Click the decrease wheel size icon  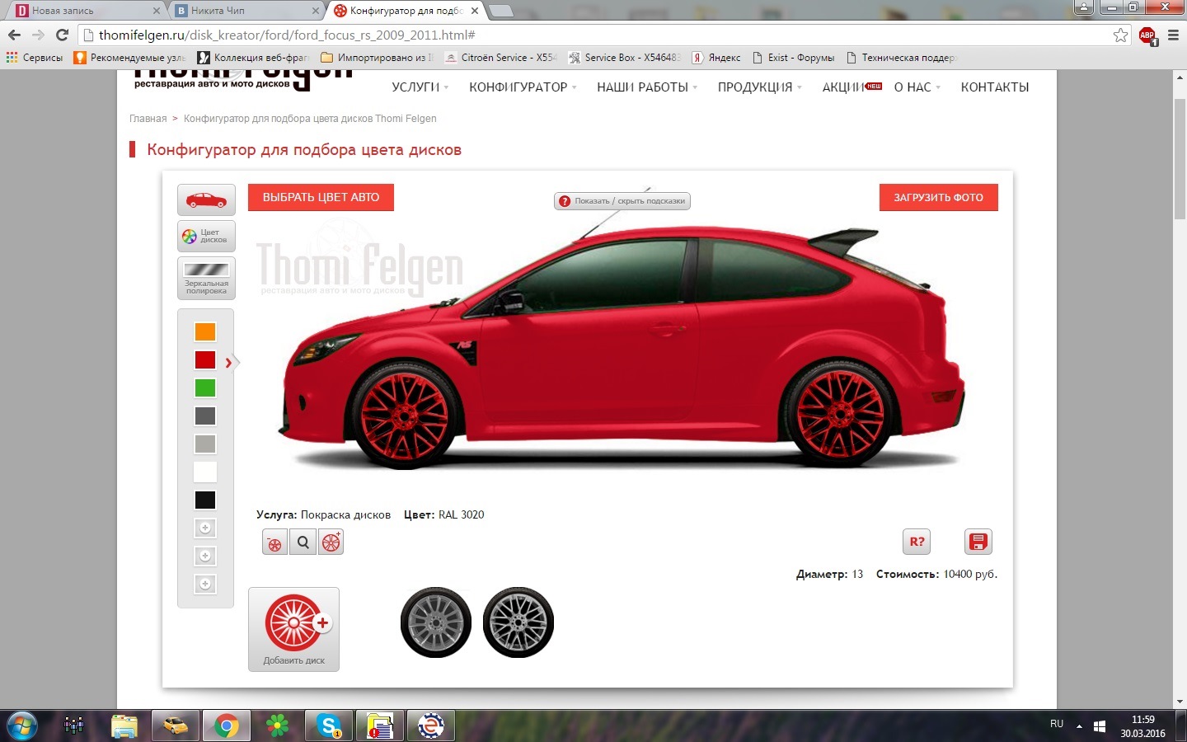(274, 542)
